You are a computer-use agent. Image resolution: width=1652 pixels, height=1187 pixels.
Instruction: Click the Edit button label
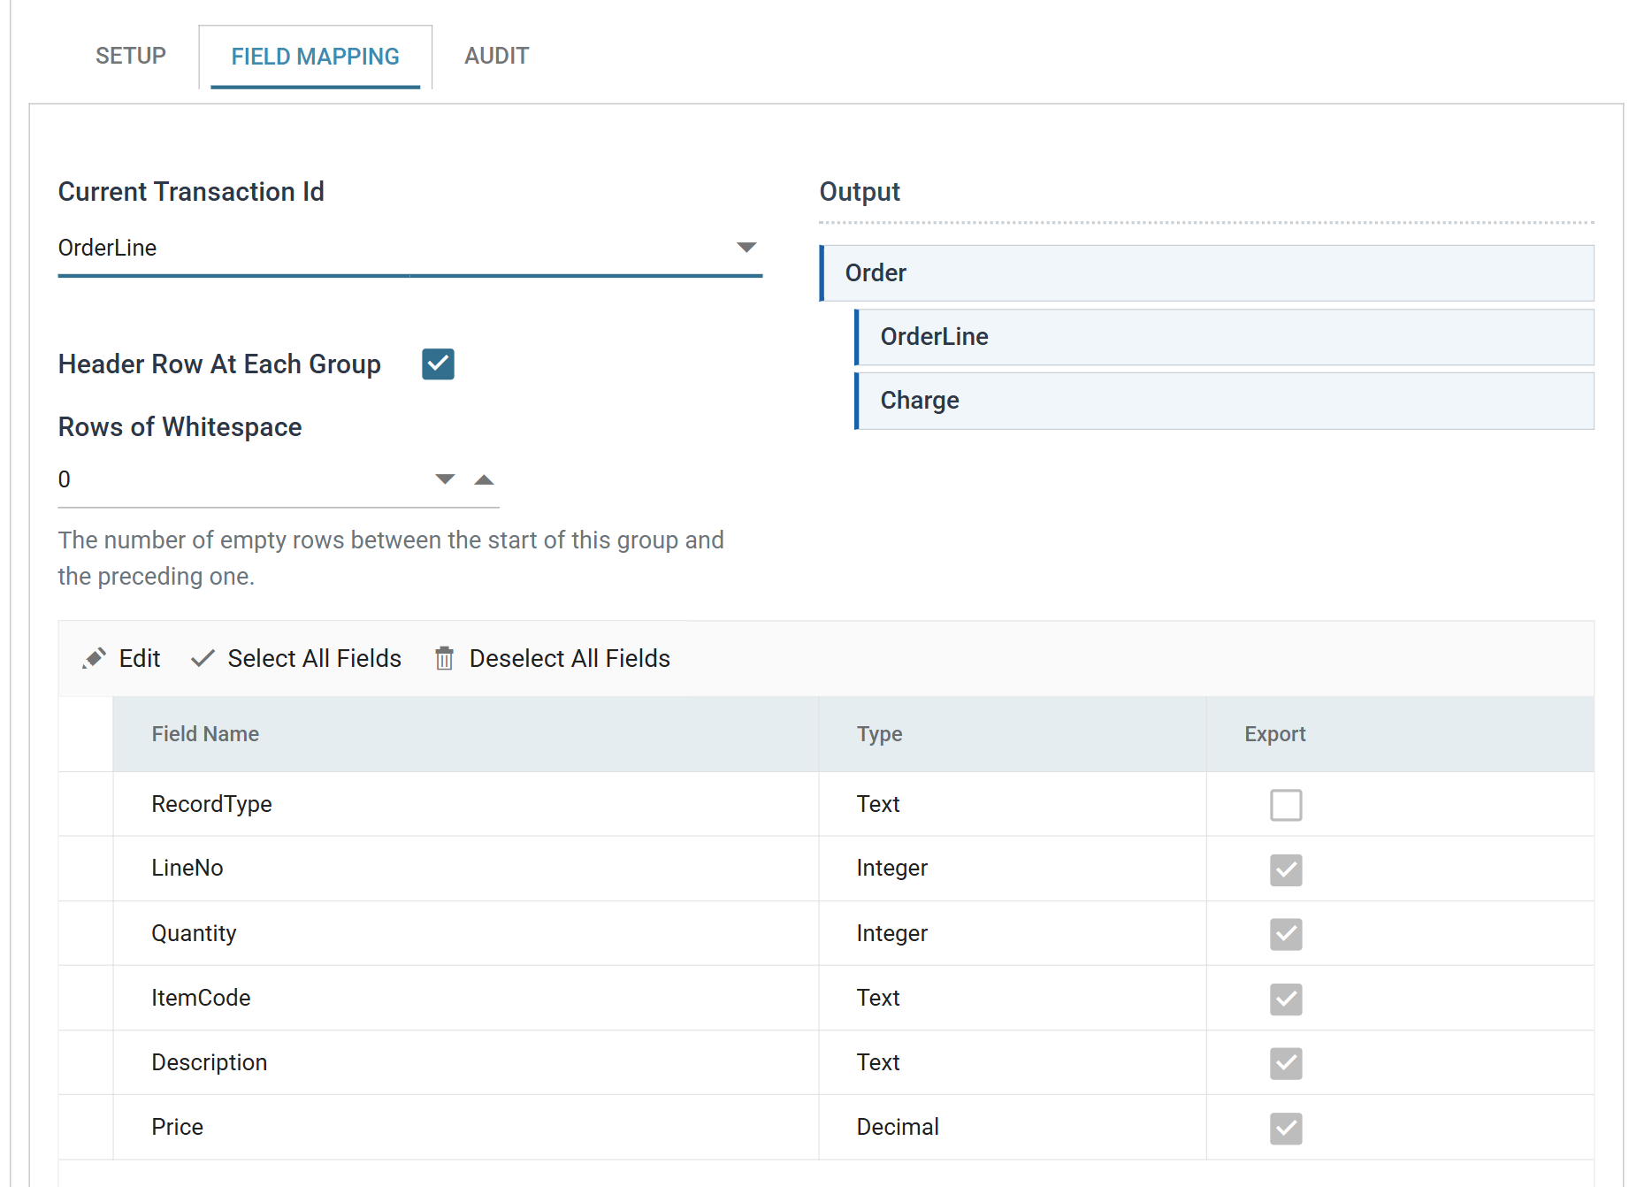pos(140,659)
